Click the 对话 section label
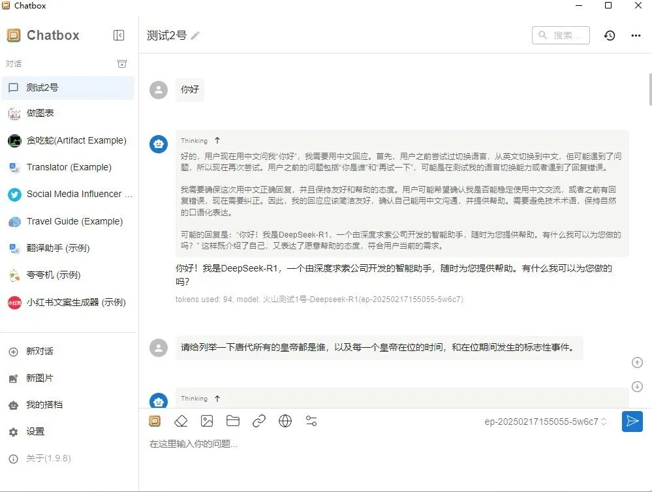The width and height of the screenshot is (652, 492). (14, 64)
